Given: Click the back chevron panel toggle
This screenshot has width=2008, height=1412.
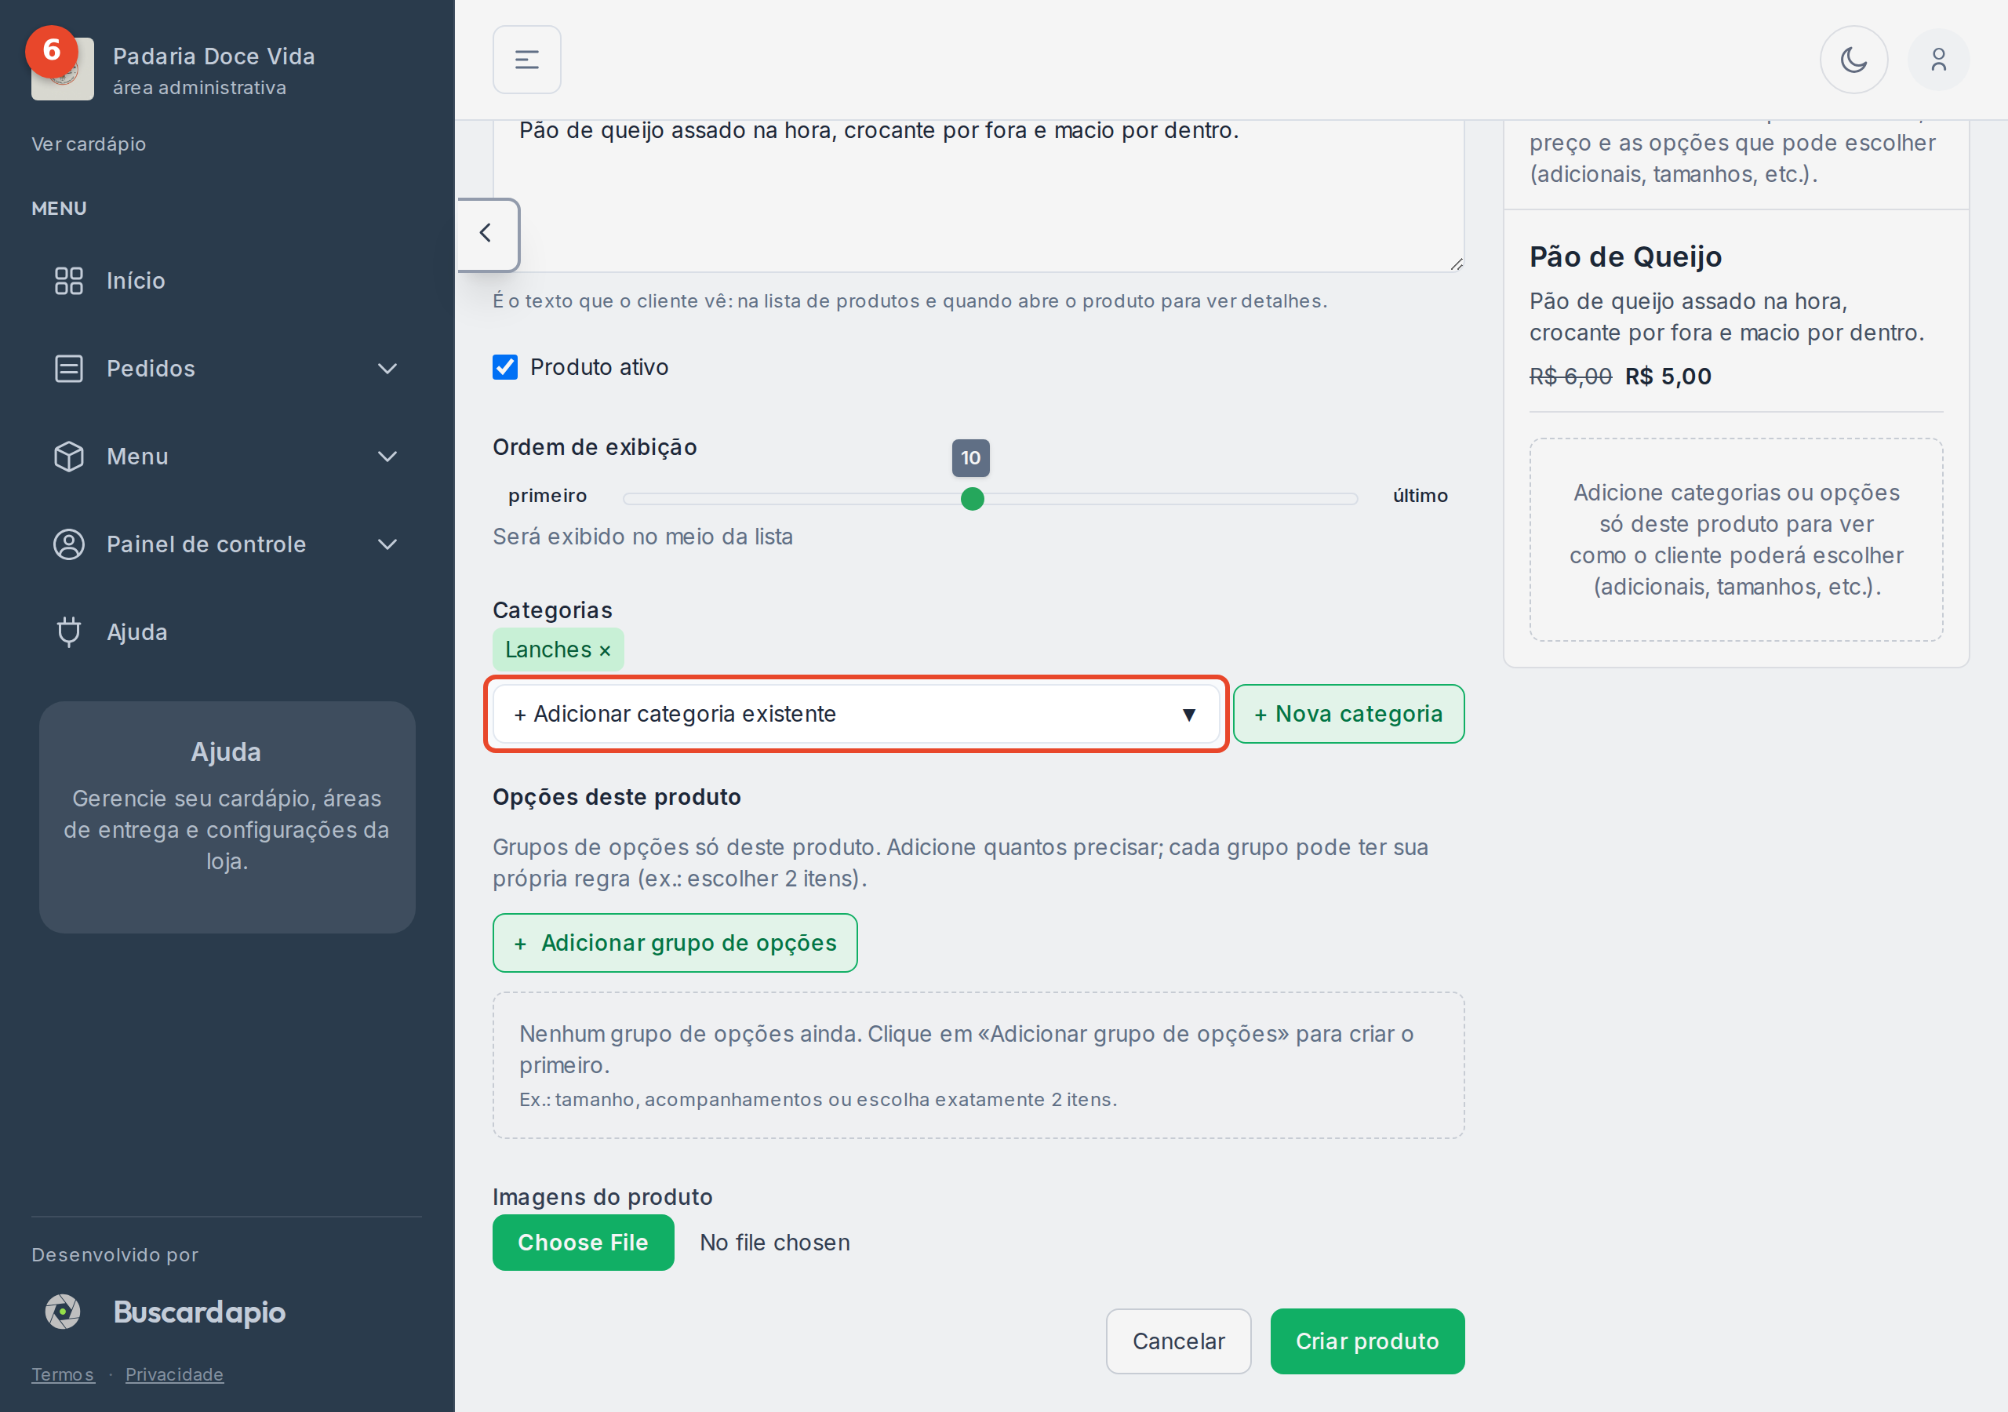Looking at the screenshot, I should pyautogui.click(x=487, y=234).
